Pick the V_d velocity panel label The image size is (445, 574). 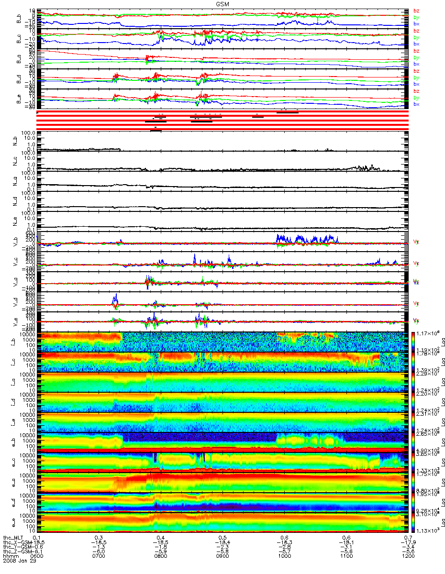[x=14, y=302]
